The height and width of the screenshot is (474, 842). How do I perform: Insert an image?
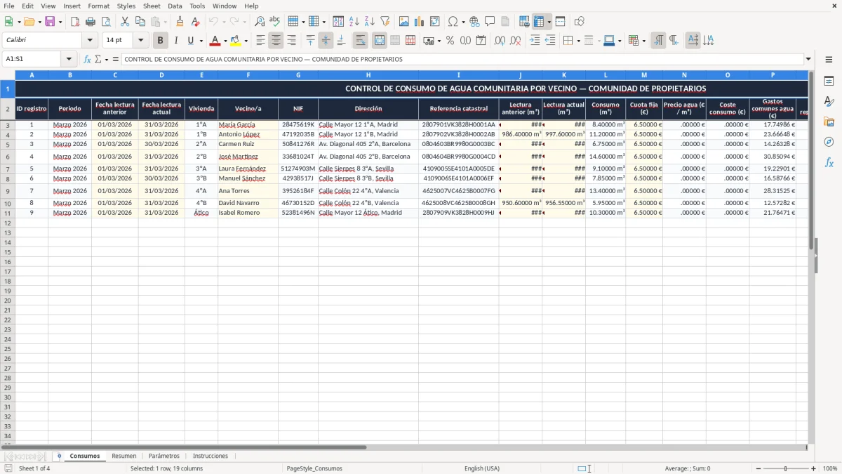(x=404, y=22)
